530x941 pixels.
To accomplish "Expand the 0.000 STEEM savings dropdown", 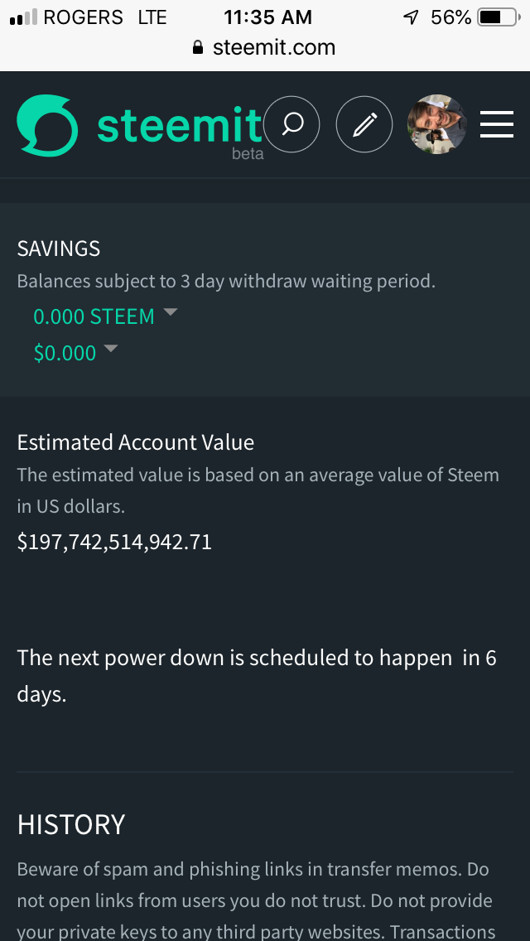I will coord(94,317).
